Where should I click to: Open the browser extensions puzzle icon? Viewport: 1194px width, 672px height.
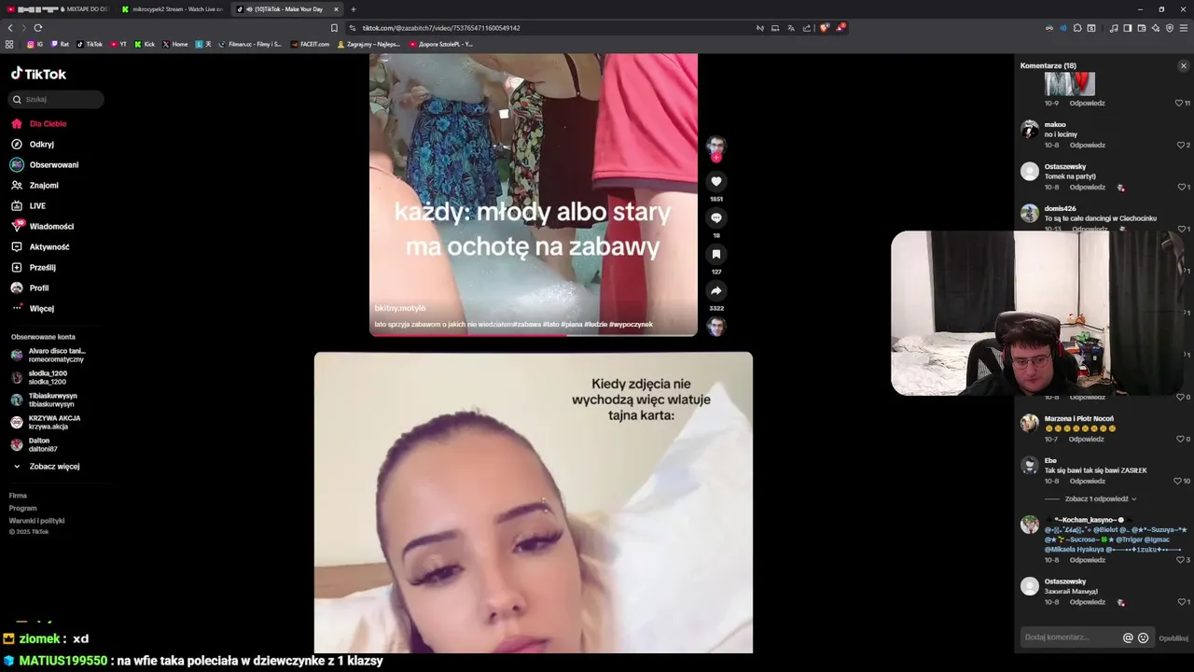click(x=1077, y=28)
